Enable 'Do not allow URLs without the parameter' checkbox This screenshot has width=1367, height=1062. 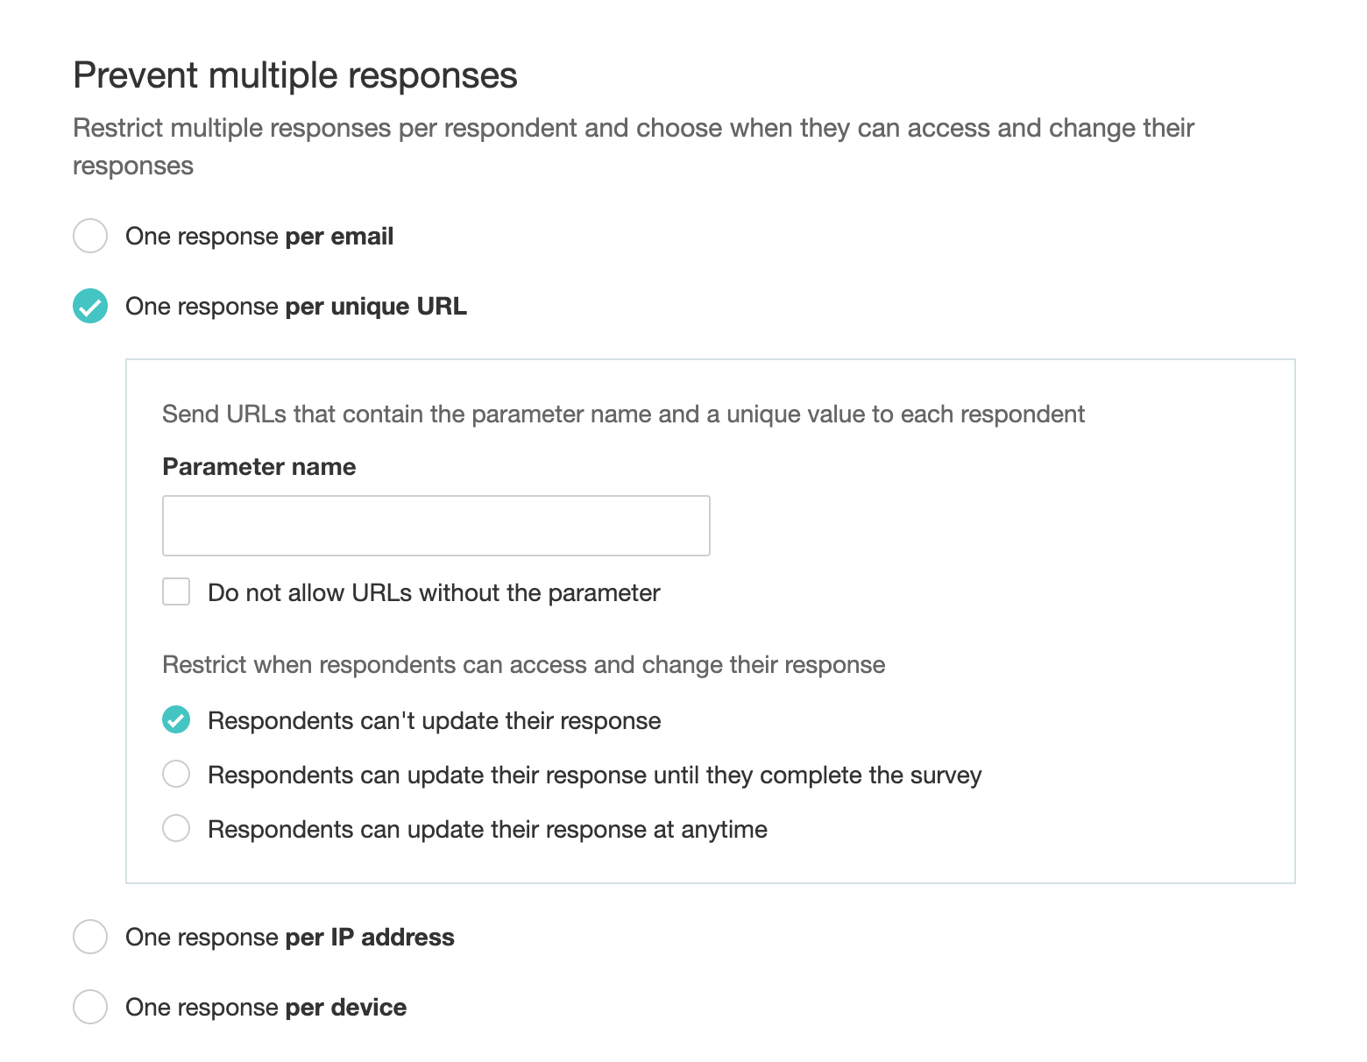(176, 591)
